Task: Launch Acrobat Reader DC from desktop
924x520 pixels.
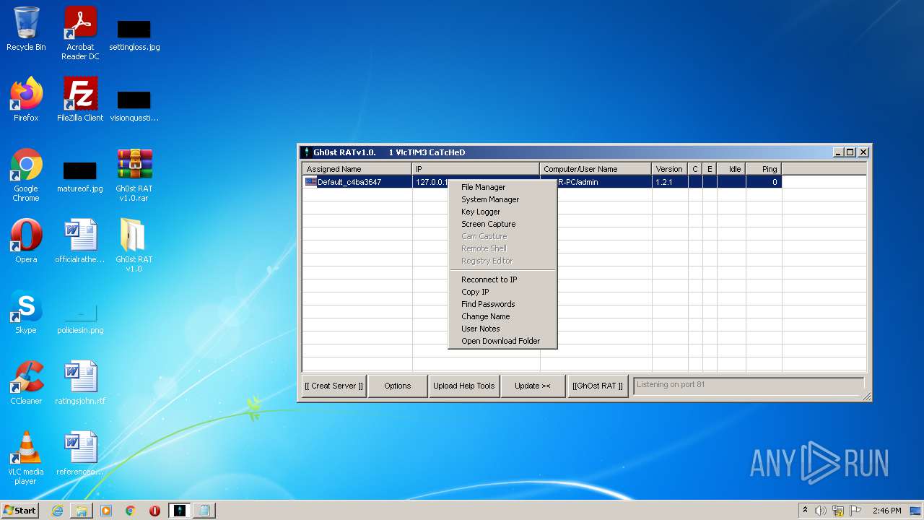Action: point(80,33)
